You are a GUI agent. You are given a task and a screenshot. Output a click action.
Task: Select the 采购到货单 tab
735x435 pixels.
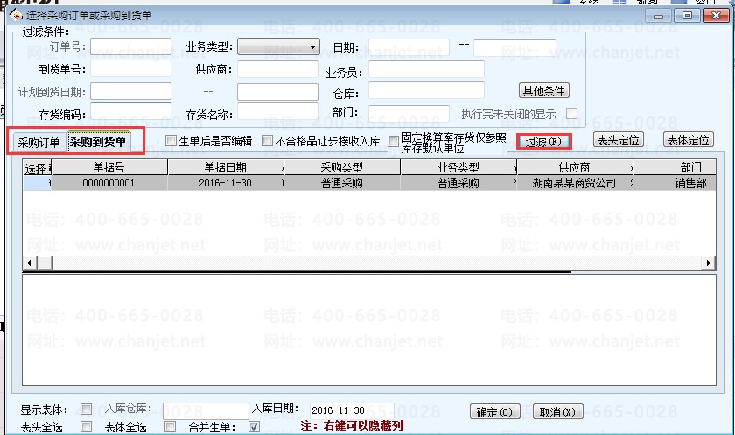pyautogui.click(x=98, y=142)
